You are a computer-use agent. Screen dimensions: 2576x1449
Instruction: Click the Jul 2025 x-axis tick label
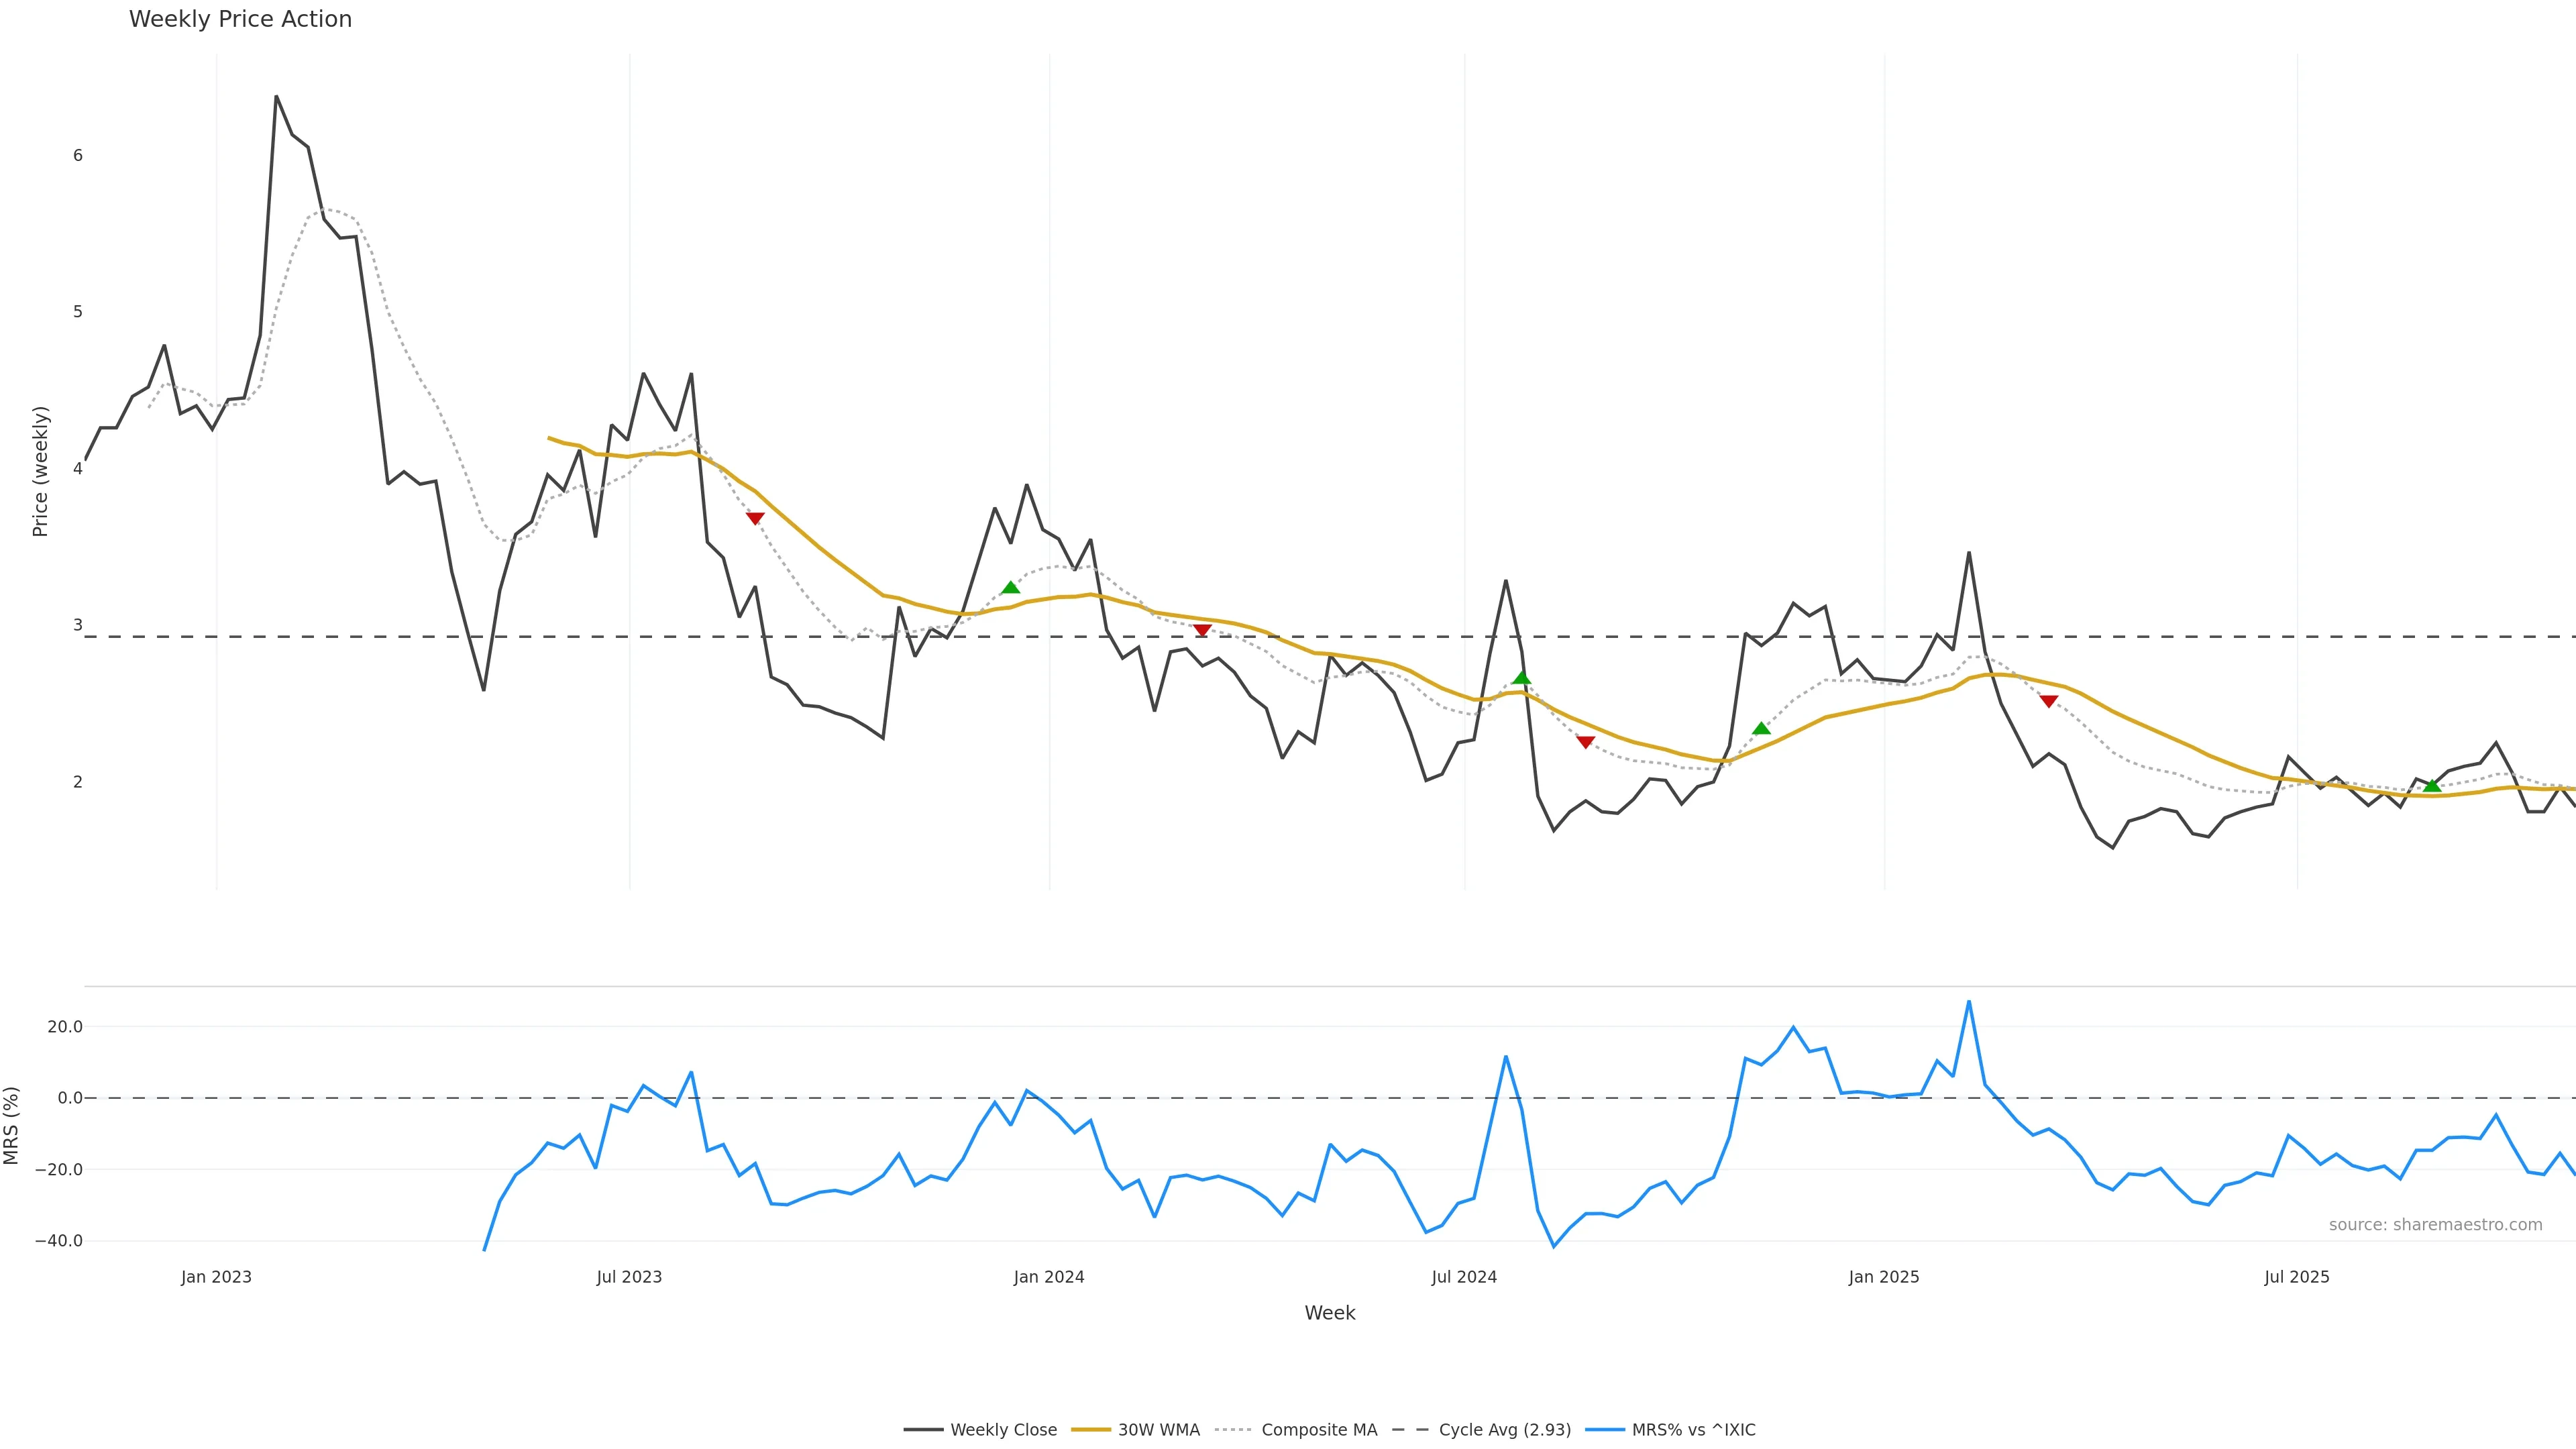pyautogui.click(x=2297, y=1277)
